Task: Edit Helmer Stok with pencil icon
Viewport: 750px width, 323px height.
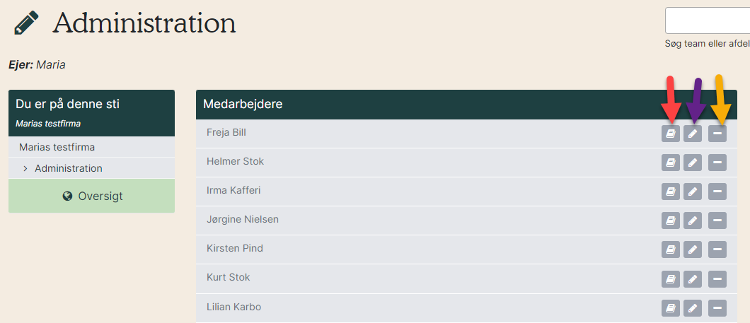Action: (693, 163)
